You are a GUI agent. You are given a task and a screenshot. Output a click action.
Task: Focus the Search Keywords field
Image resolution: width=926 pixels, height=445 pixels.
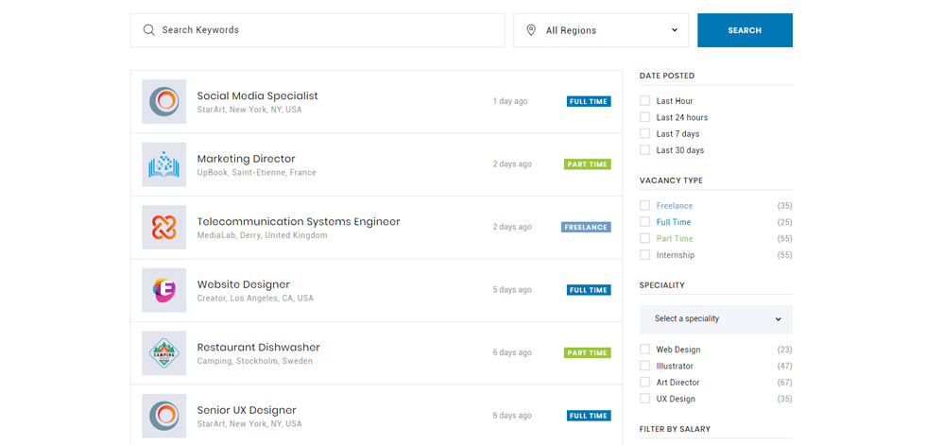coord(317,30)
